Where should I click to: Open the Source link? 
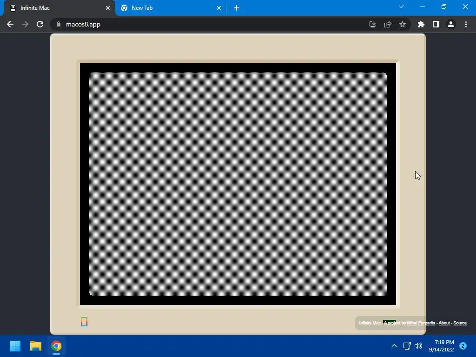460,323
